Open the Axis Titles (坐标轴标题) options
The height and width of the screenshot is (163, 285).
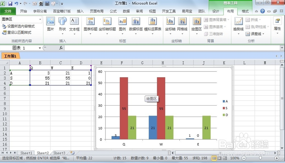point(107,25)
